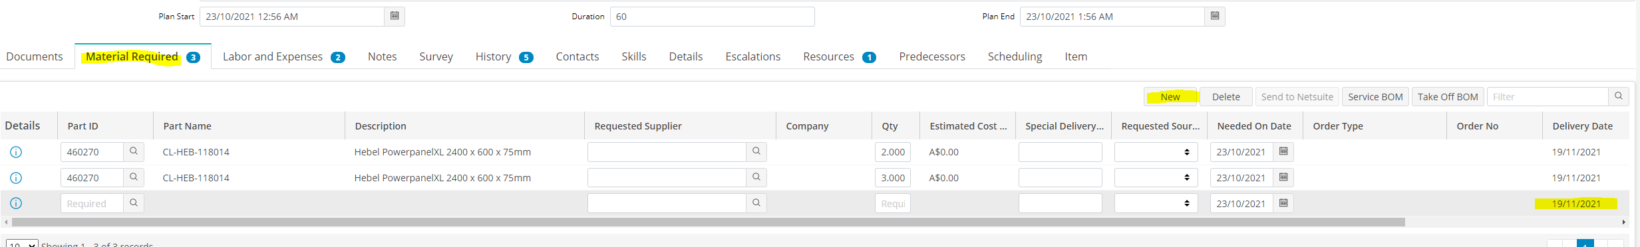Search Part ID in empty Required row
Viewport: 1640px width, 247px height.
click(134, 203)
